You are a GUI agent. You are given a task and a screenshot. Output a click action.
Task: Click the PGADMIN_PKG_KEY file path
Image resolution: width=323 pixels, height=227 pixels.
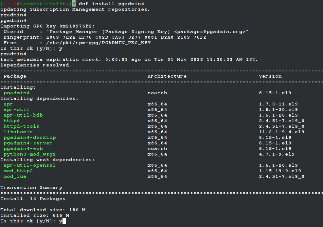pyautogui.click(x=98, y=43)
